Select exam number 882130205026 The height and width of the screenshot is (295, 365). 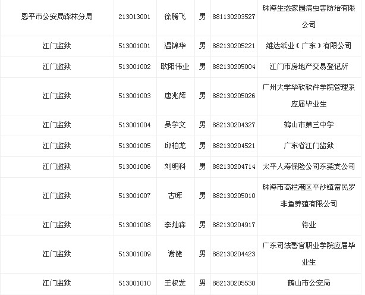click(234, 96)
